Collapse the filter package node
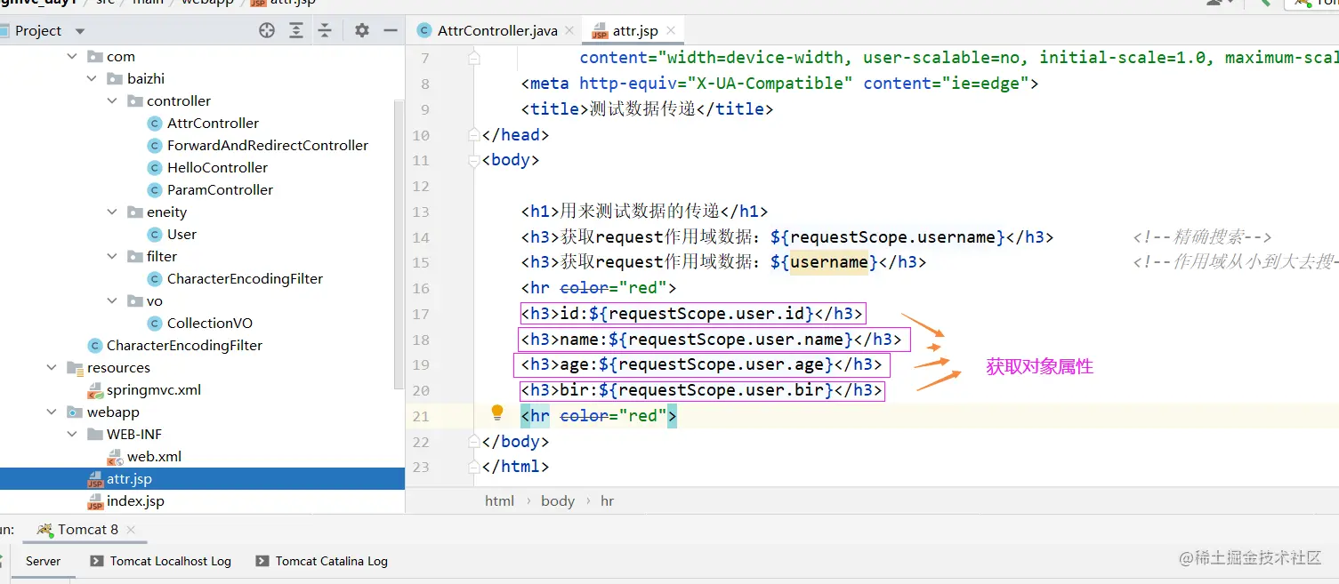The height and width of the screenshot is (584, 1339). coord(112,256)
